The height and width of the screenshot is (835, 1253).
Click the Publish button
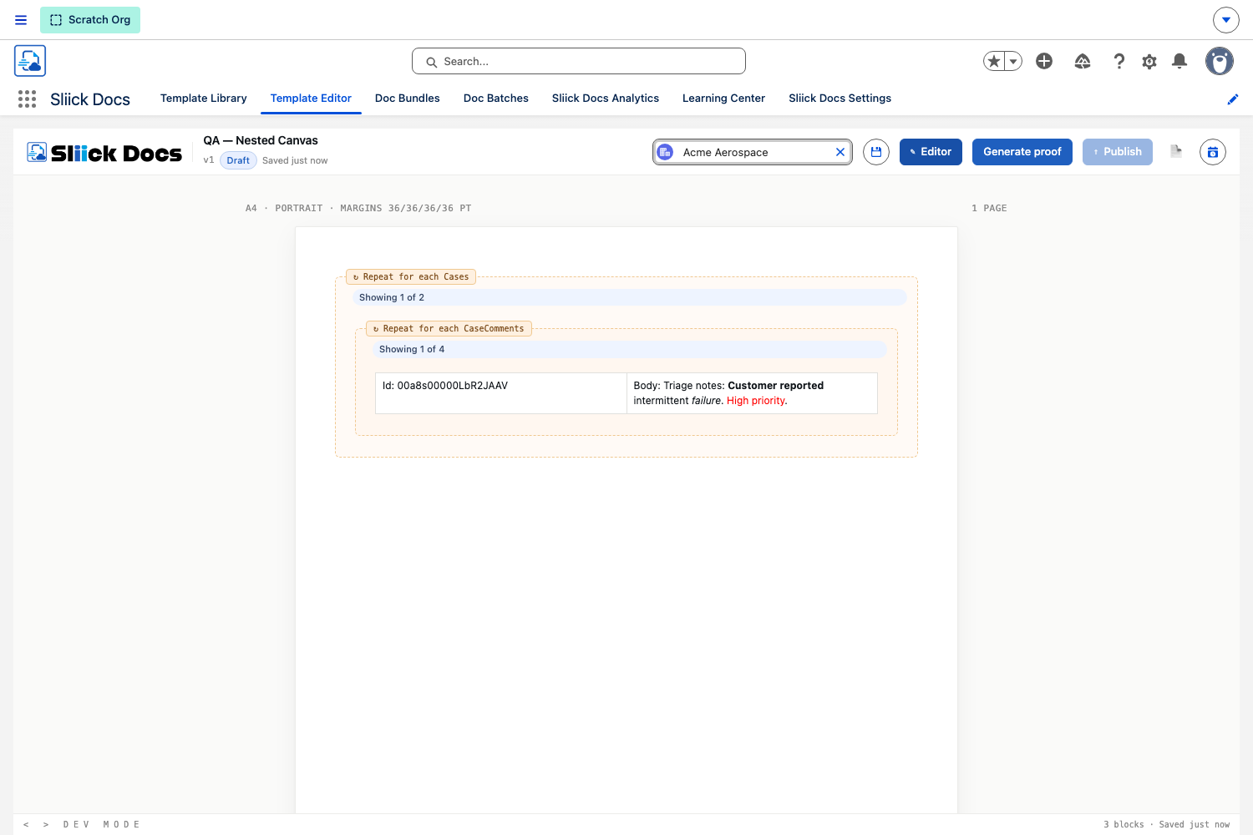tap(1118, 152)
